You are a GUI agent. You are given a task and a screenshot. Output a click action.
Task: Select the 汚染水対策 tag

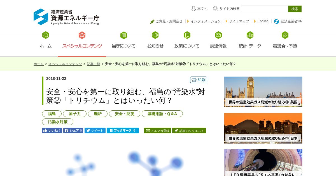58,122
